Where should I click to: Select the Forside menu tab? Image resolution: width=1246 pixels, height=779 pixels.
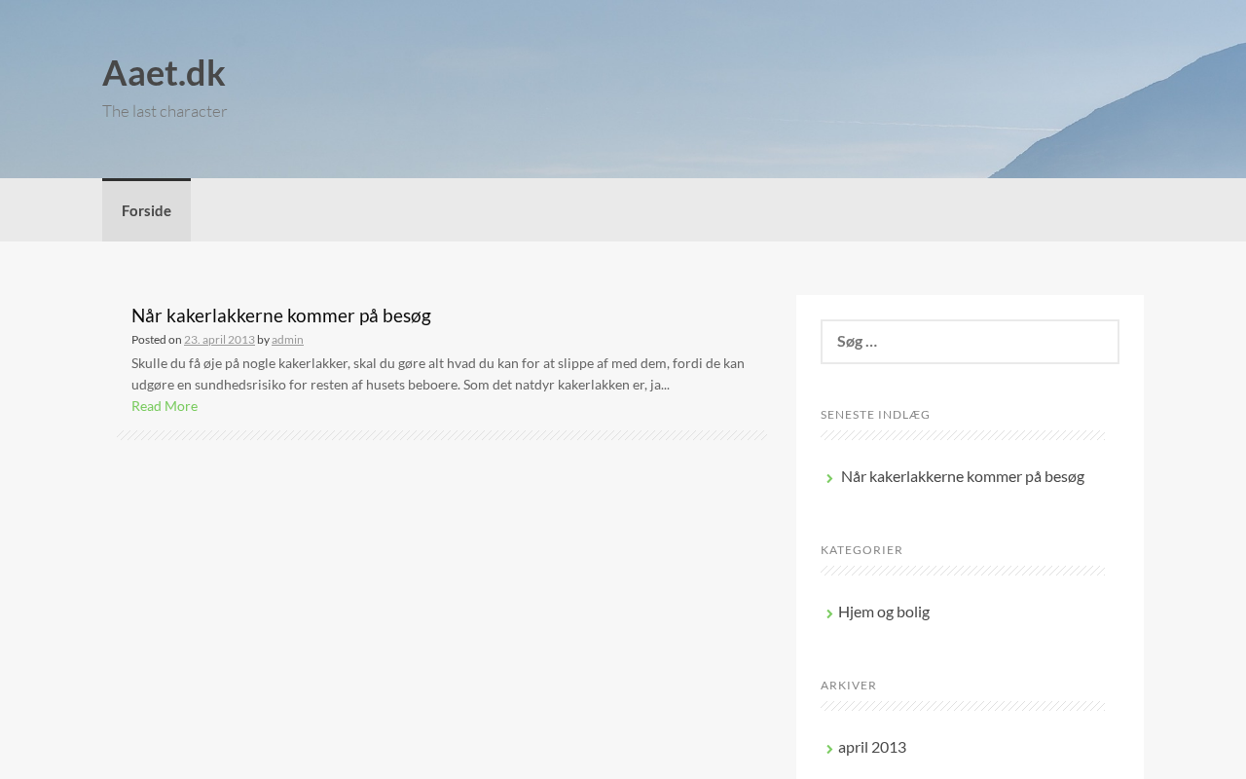[x=146, y=210]
